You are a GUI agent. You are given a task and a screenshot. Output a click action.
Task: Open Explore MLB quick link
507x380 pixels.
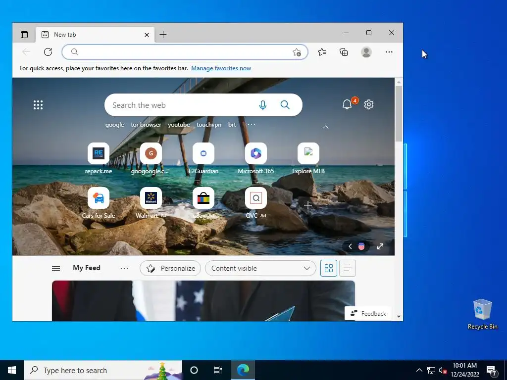click(308, 159)
